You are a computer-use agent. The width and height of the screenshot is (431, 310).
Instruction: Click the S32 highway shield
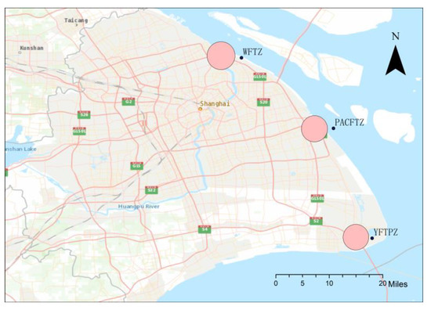(x=151, y=189)
